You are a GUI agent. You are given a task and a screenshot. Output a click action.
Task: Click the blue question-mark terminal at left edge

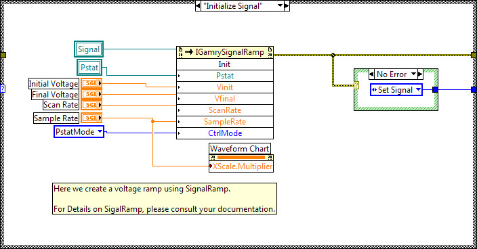click(x=3, y=89)
